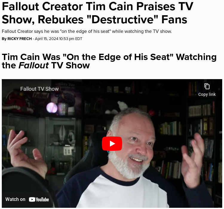Select the 'Copy link' text label
Image resolution: width=224 pixels, height=209 pixels.
(x=207, y=94)
